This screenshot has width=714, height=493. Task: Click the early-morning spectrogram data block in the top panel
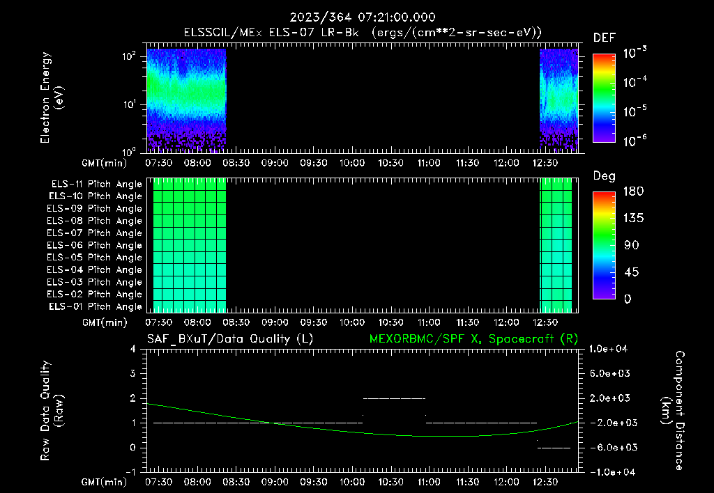[x=186, y=100]
